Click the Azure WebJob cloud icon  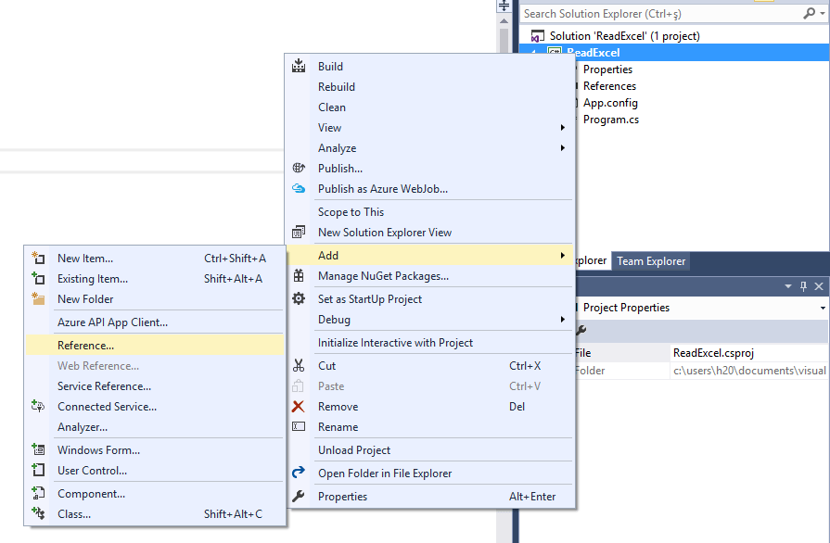click(299, 189)
